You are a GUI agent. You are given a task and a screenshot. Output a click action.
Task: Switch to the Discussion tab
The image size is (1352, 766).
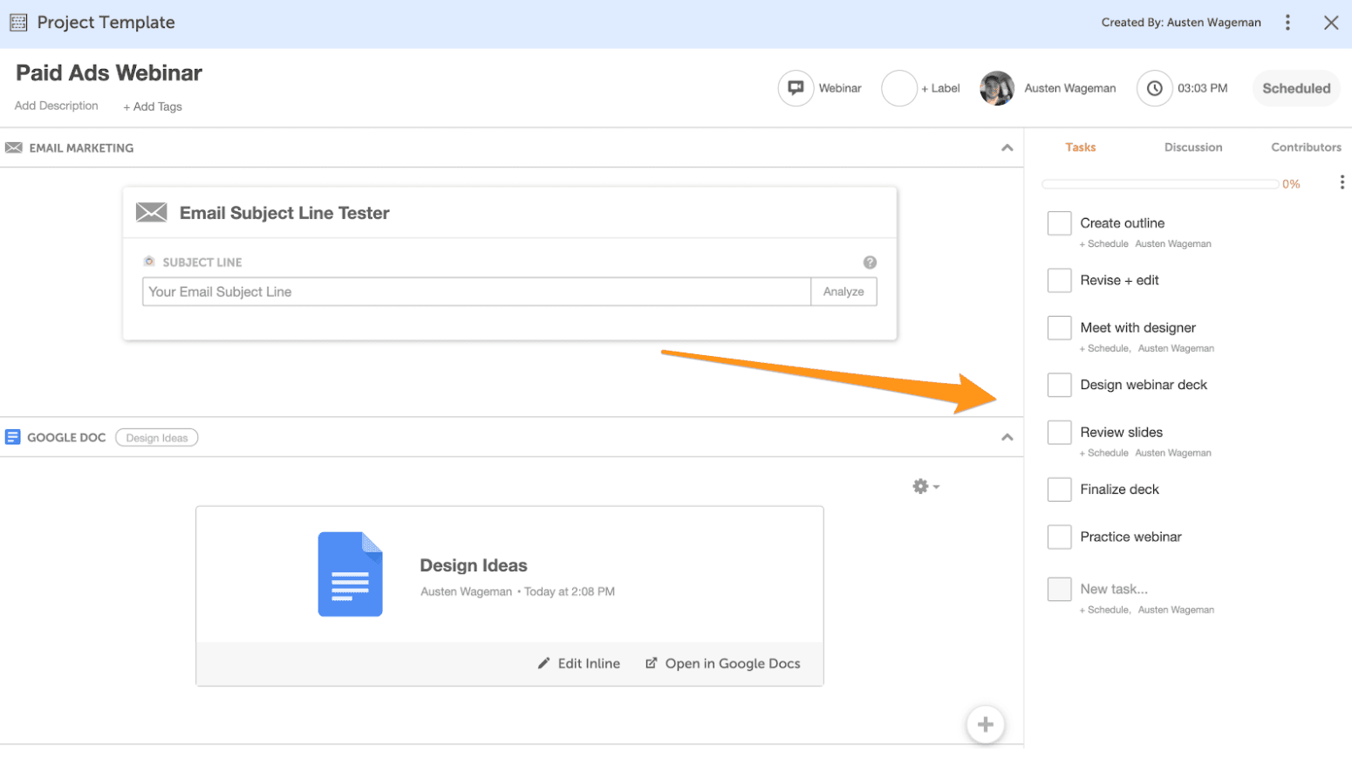(x=1193, y=147)
